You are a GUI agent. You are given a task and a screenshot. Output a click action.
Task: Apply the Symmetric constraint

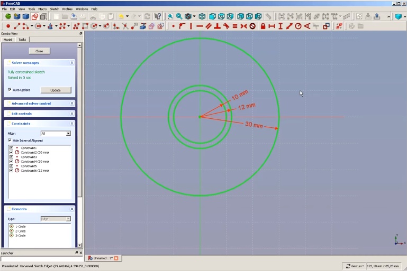244,26
